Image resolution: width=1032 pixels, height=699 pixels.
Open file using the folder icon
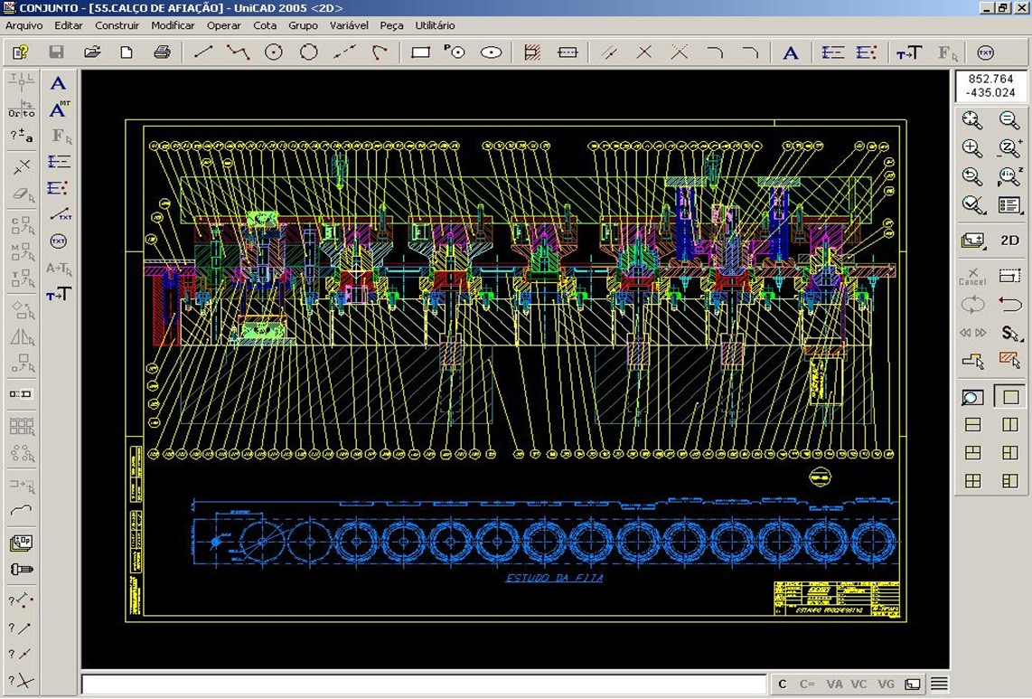92,52
